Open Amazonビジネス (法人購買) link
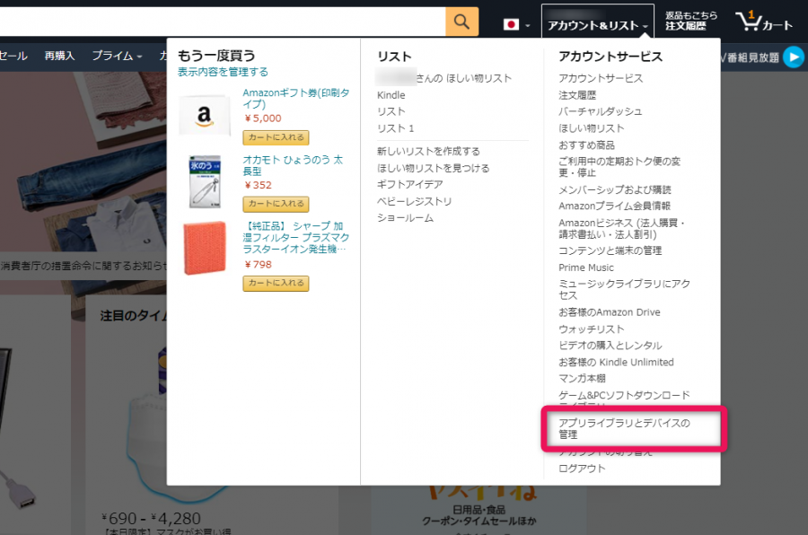 (x=622, y=229)
